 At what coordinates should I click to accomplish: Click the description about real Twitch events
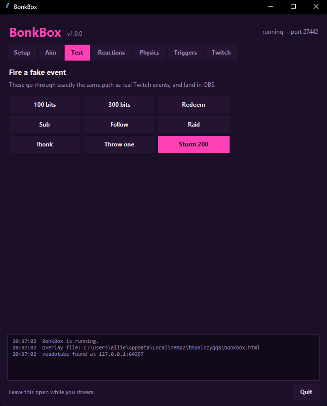(x=112, y=85)
